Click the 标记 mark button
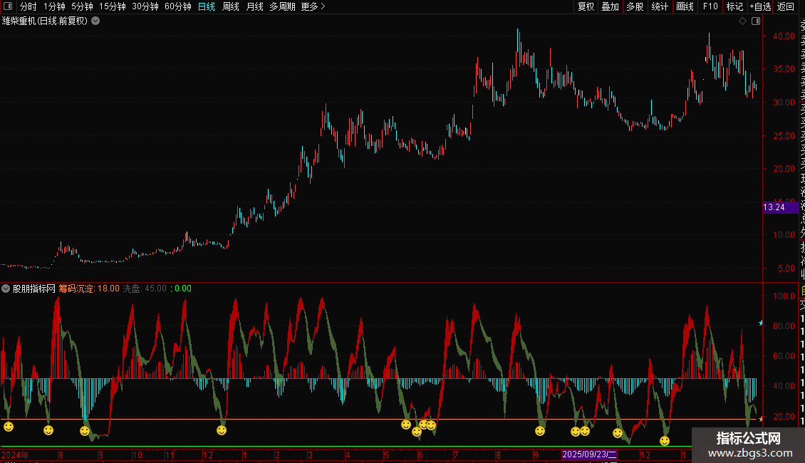 pos(734,6)
